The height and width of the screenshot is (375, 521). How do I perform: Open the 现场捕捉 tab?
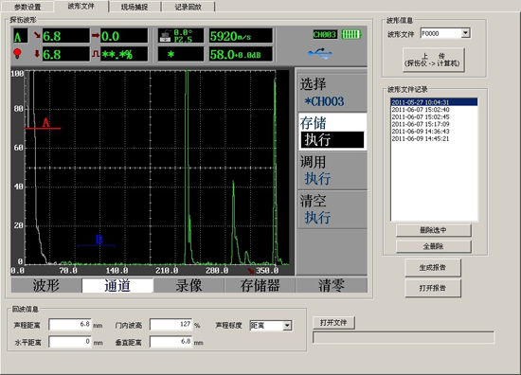[x=135, y=7]
